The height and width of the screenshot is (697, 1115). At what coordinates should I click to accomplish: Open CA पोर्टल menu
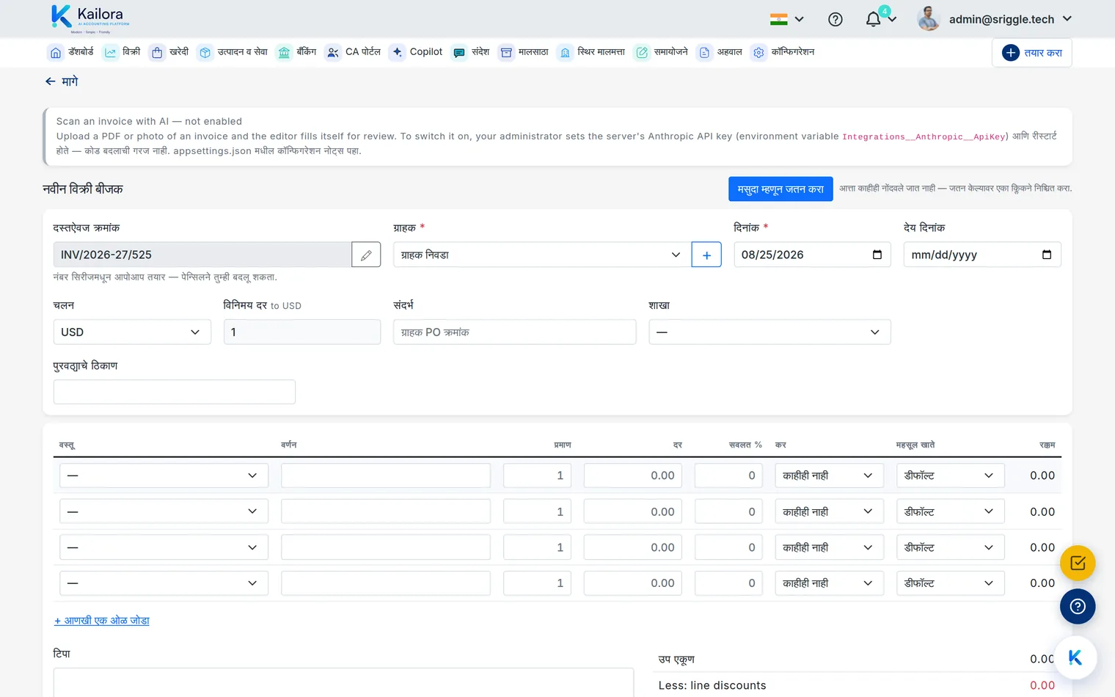354,52
